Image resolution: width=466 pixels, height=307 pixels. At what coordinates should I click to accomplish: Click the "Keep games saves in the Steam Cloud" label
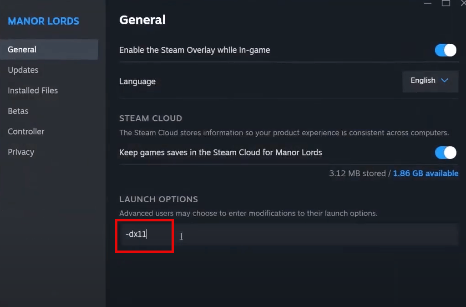220,153
